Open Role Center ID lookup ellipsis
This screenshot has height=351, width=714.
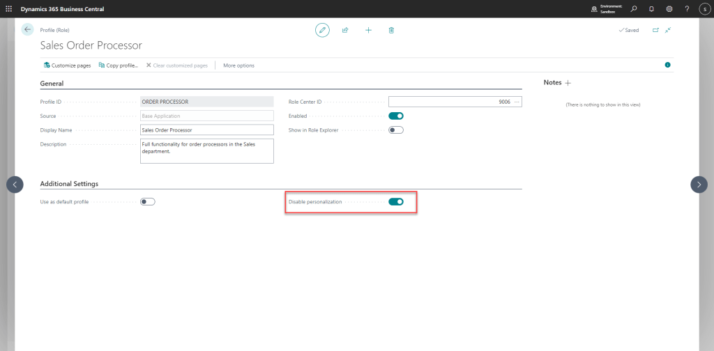pyautogui.click(x=517, y=102)
